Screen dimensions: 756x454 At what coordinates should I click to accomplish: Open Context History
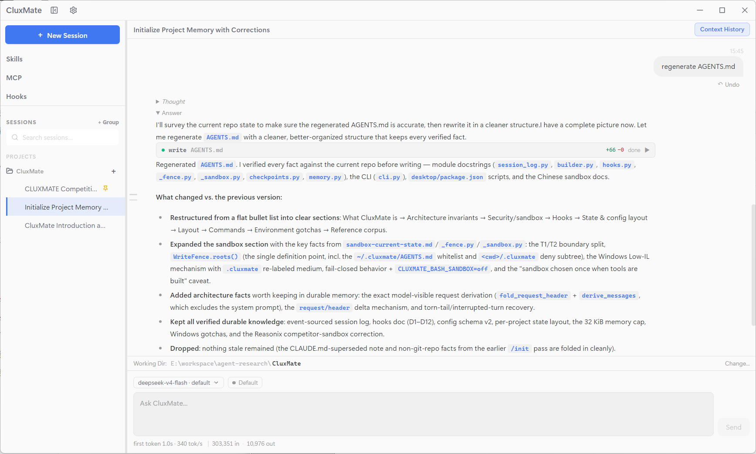[722, 29]
